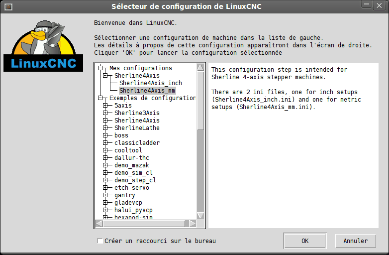The height and width of the screenshot is (255, 389).
Task: Select Exemples de configuration label
Action: 152,98
